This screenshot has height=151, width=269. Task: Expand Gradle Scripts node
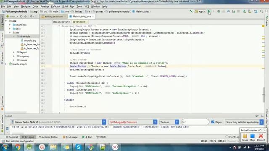pyautogui.click(x=6, y=64)
